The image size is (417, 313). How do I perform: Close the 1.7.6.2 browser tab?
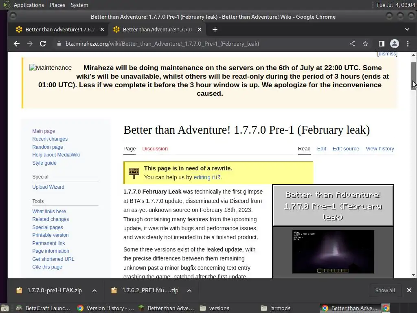pos(102,29)
